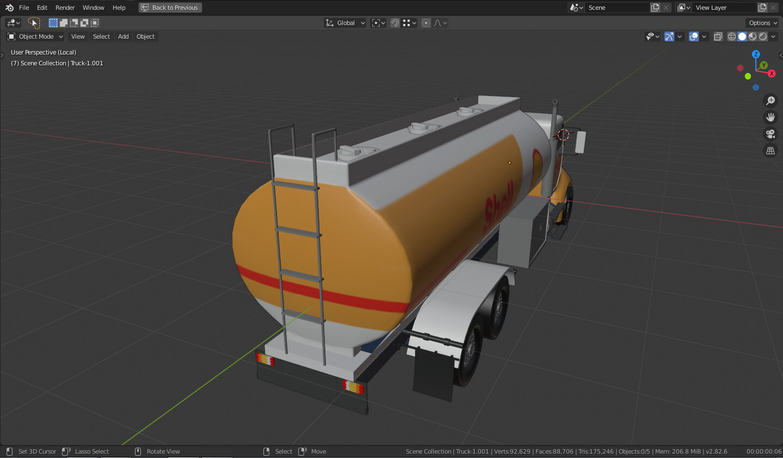Open the Object menu in viewport header
783x458 pixels.
pos(145,36)
